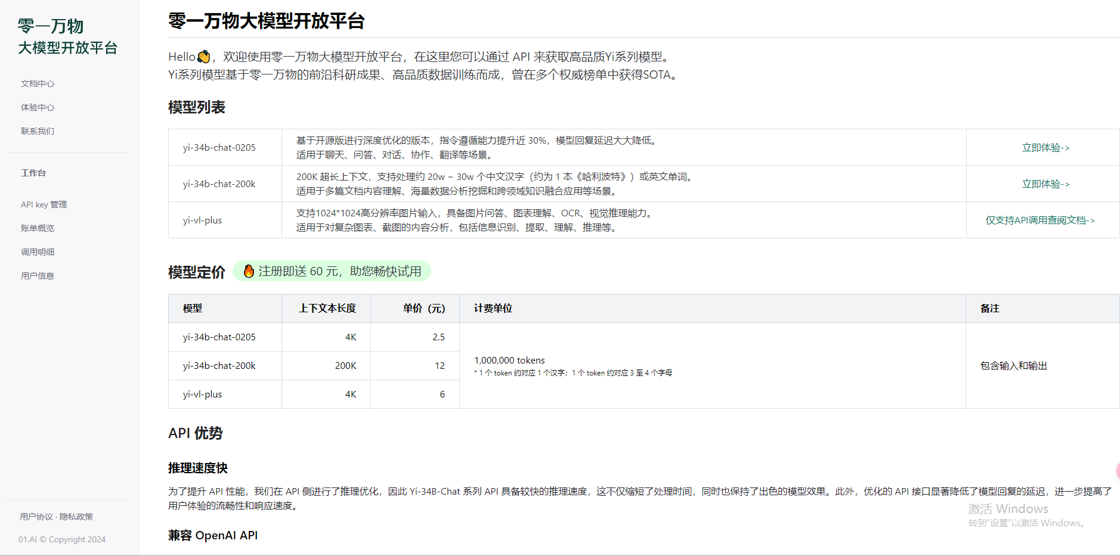
Task: Click the 01.AI Copyright 2024 text
Action: pyautogui.click(x=62, y=539)
